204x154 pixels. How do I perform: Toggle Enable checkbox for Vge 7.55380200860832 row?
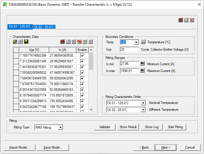tap(82, 73)
